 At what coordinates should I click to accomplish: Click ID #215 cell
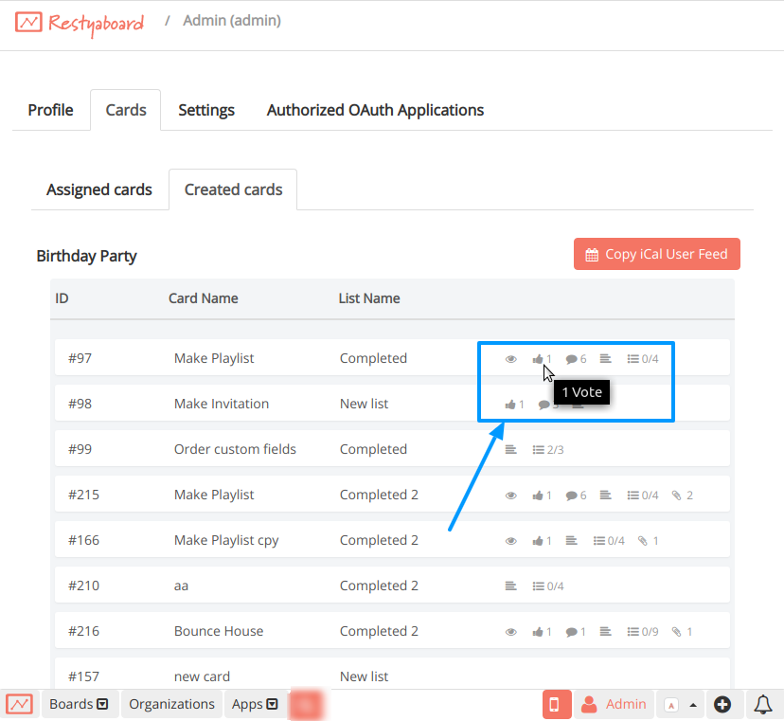pos(83,495)
